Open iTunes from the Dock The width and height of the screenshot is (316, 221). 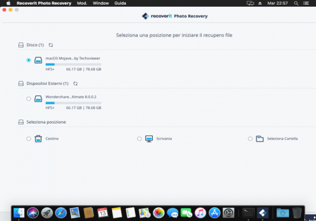tap(200, 213)
